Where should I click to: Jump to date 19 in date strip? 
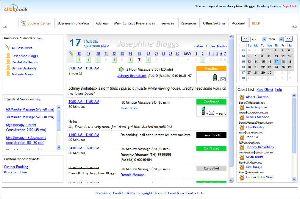pyautogui.click(x=88, y=54)
